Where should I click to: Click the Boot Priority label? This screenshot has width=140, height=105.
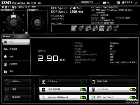pos(57,23)
